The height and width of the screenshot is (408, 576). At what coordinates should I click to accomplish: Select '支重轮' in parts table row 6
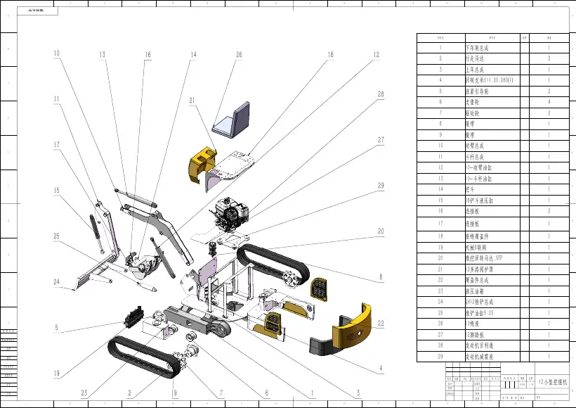click(x=473, y=102)
